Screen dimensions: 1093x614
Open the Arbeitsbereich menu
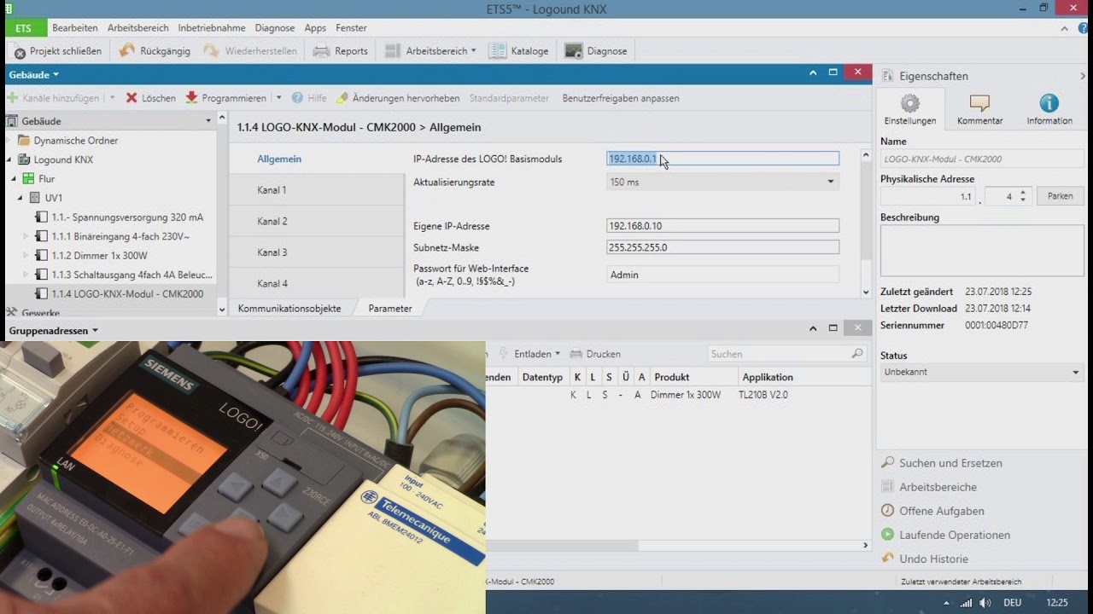[x=138, y=28]
